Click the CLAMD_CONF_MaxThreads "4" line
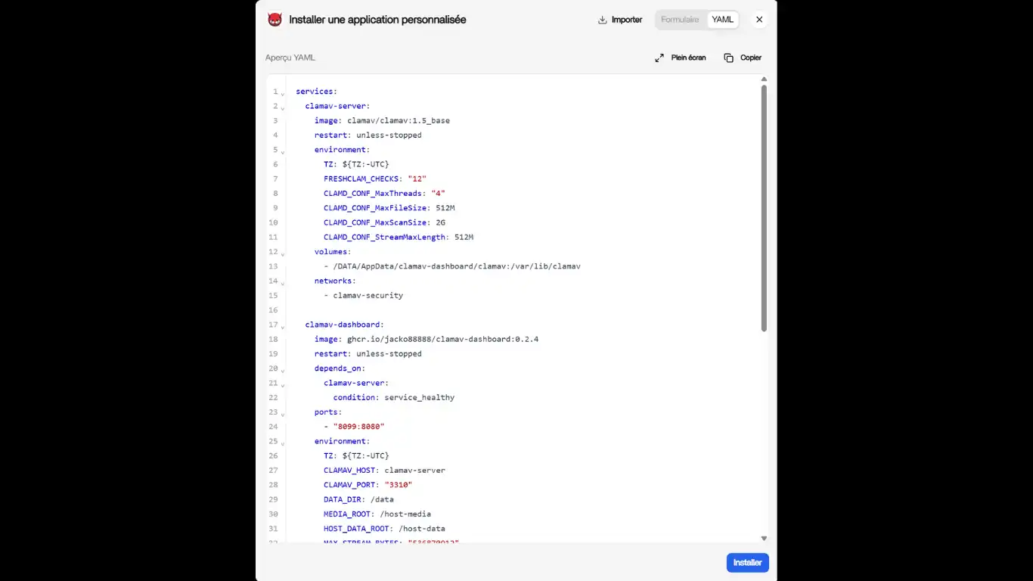This screenshot has height=581, width=1033. [x=384, y=193]
